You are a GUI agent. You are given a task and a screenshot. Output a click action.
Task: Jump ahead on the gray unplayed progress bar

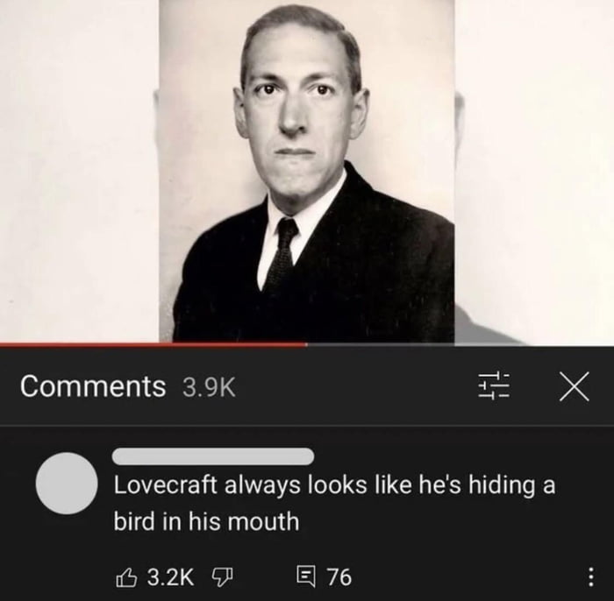[x=460, y=345]
